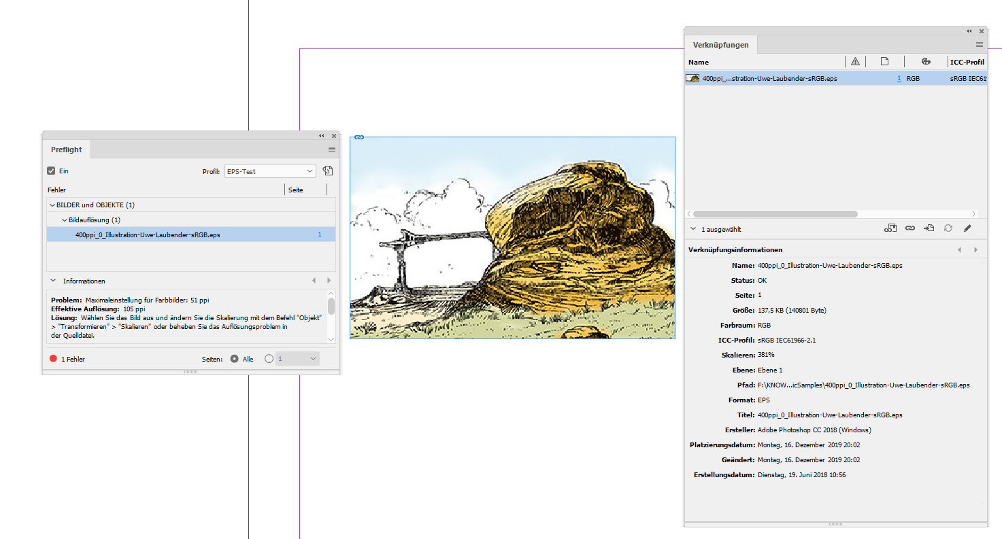Image resolution: width=1002 pixels, height=539 pixels.
Task: Select the Alle pages radio button
Action: click(x=235, y=359)
